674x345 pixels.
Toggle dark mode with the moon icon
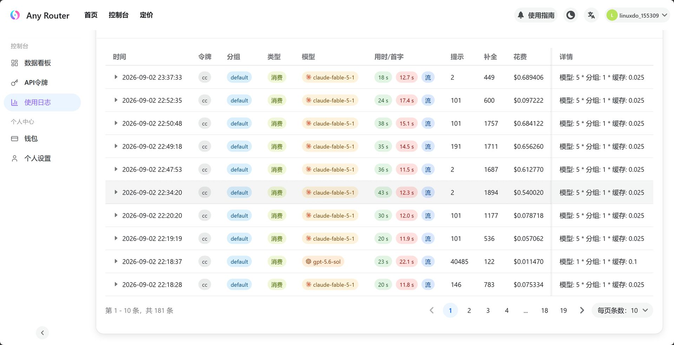(571, 15)
